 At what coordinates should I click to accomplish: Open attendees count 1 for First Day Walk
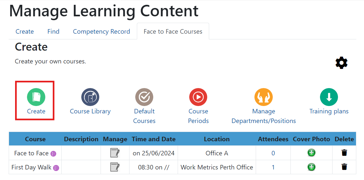pos(273,167)
